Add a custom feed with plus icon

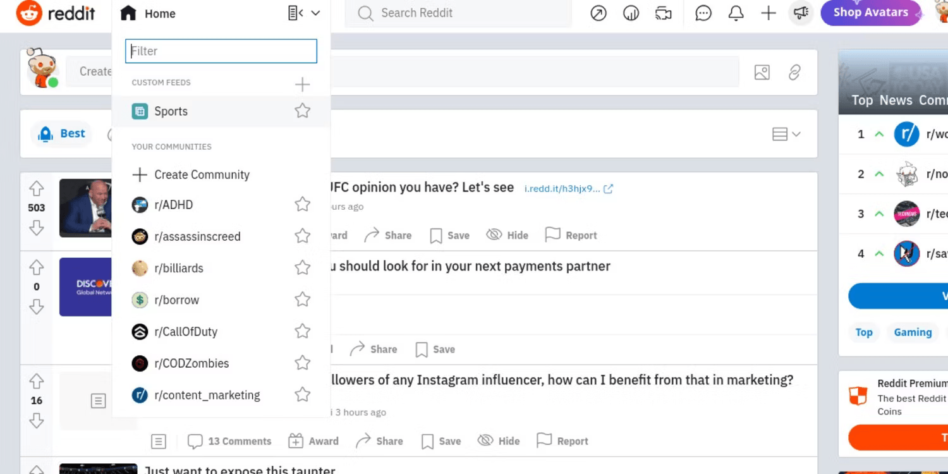(x=303, y=84)
